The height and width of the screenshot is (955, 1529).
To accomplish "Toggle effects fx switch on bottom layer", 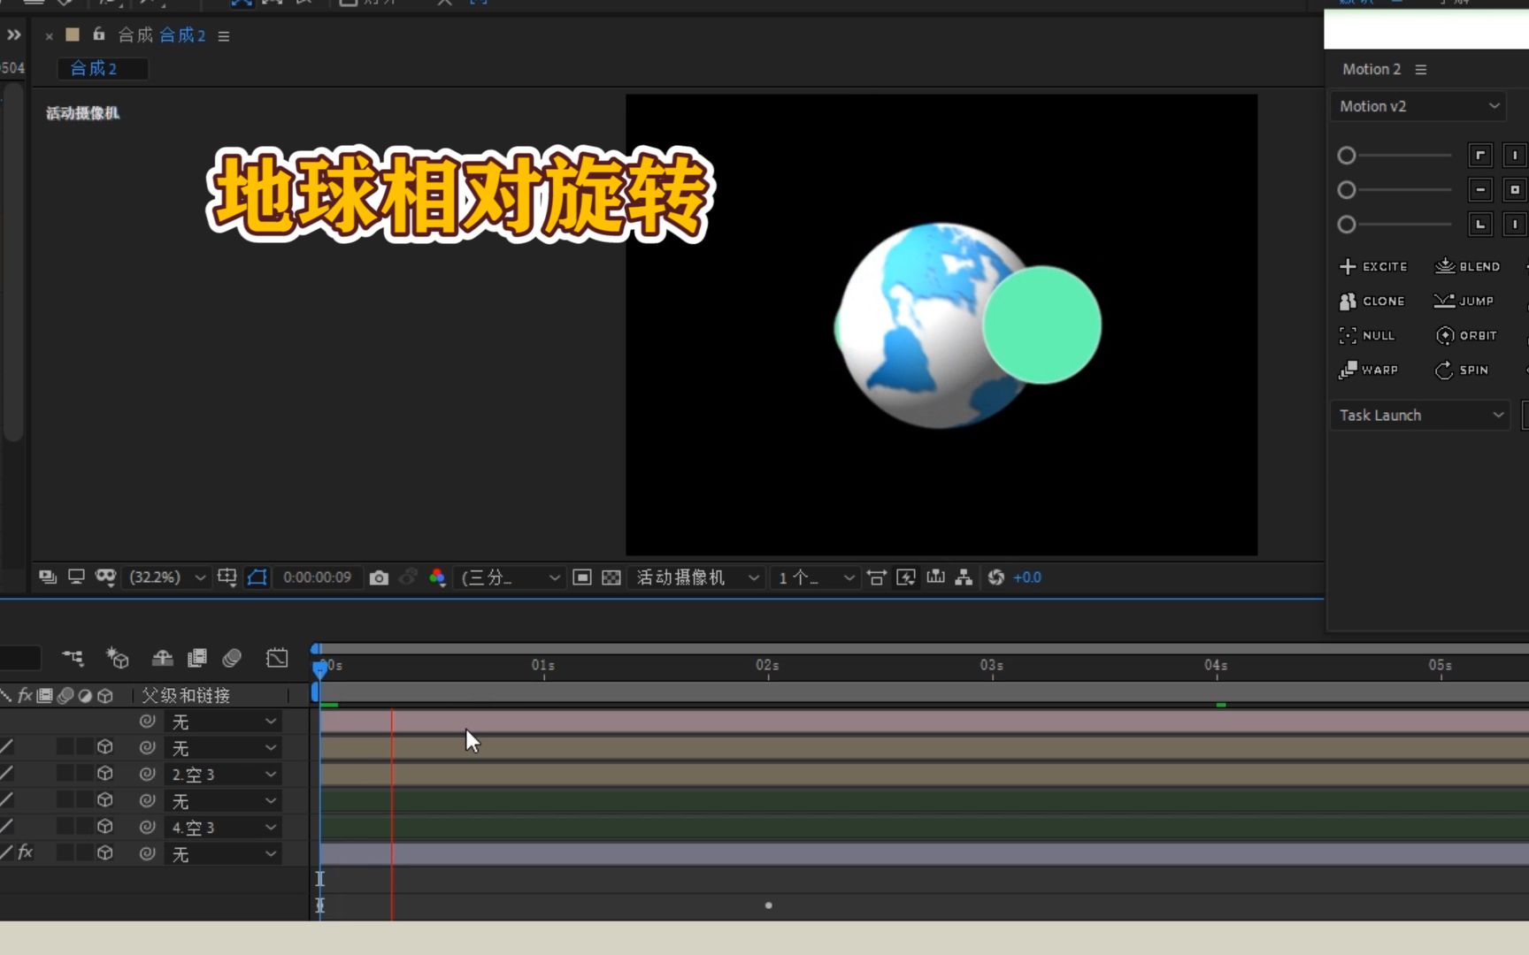I will [26, 852].
